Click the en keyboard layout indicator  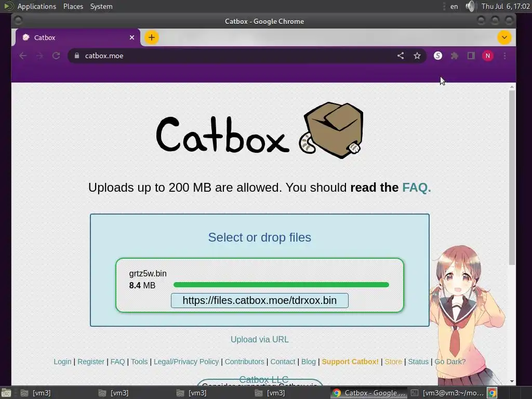[x=454, y=6]
